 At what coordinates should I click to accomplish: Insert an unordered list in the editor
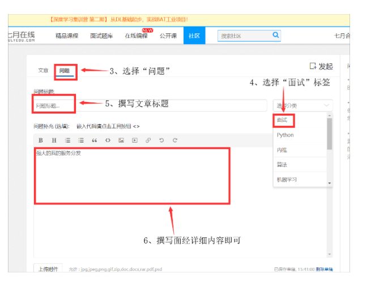[81, 140]
